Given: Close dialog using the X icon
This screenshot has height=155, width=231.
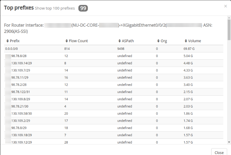Looking at the screenshot, I should tap(225, 6).
